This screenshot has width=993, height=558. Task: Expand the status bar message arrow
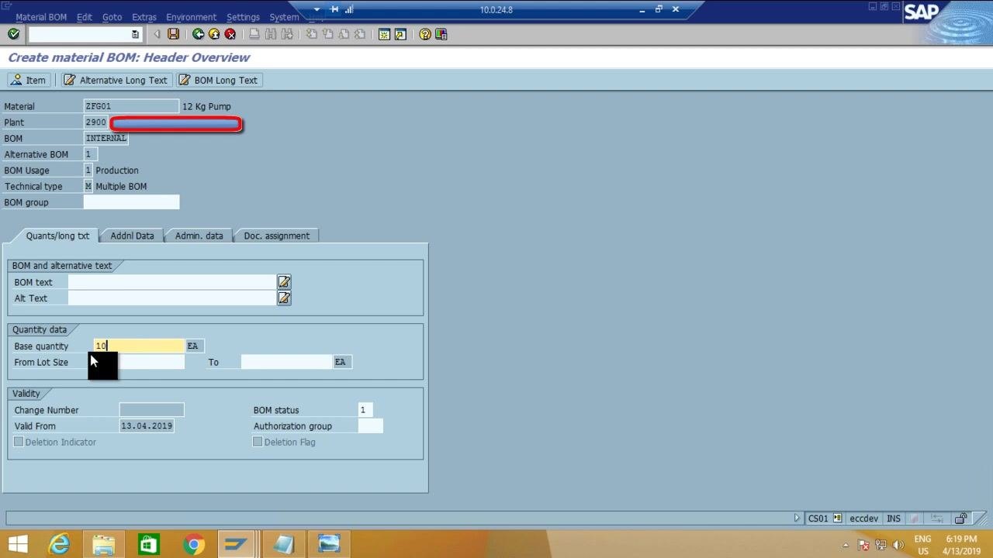(x=797, y=518)
